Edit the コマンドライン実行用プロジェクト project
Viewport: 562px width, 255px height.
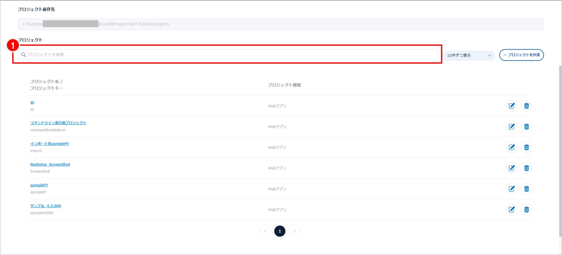[511, 126]
